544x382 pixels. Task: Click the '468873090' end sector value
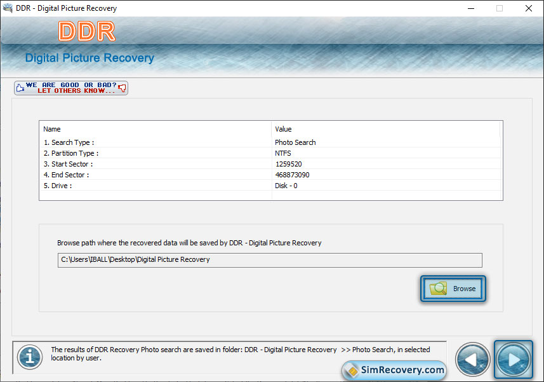pyautogui.click(x=292, y=175)
